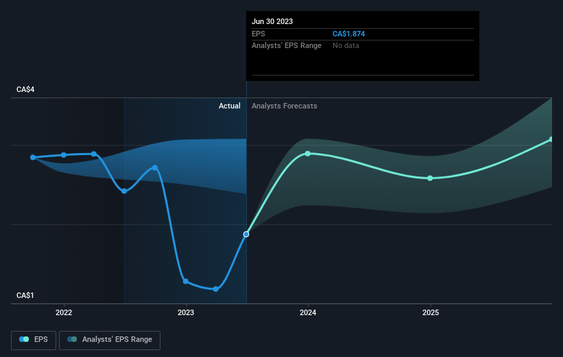Click the 2023 x-axis label
This screenshot has width=563, height=357.
coord(186,313)
